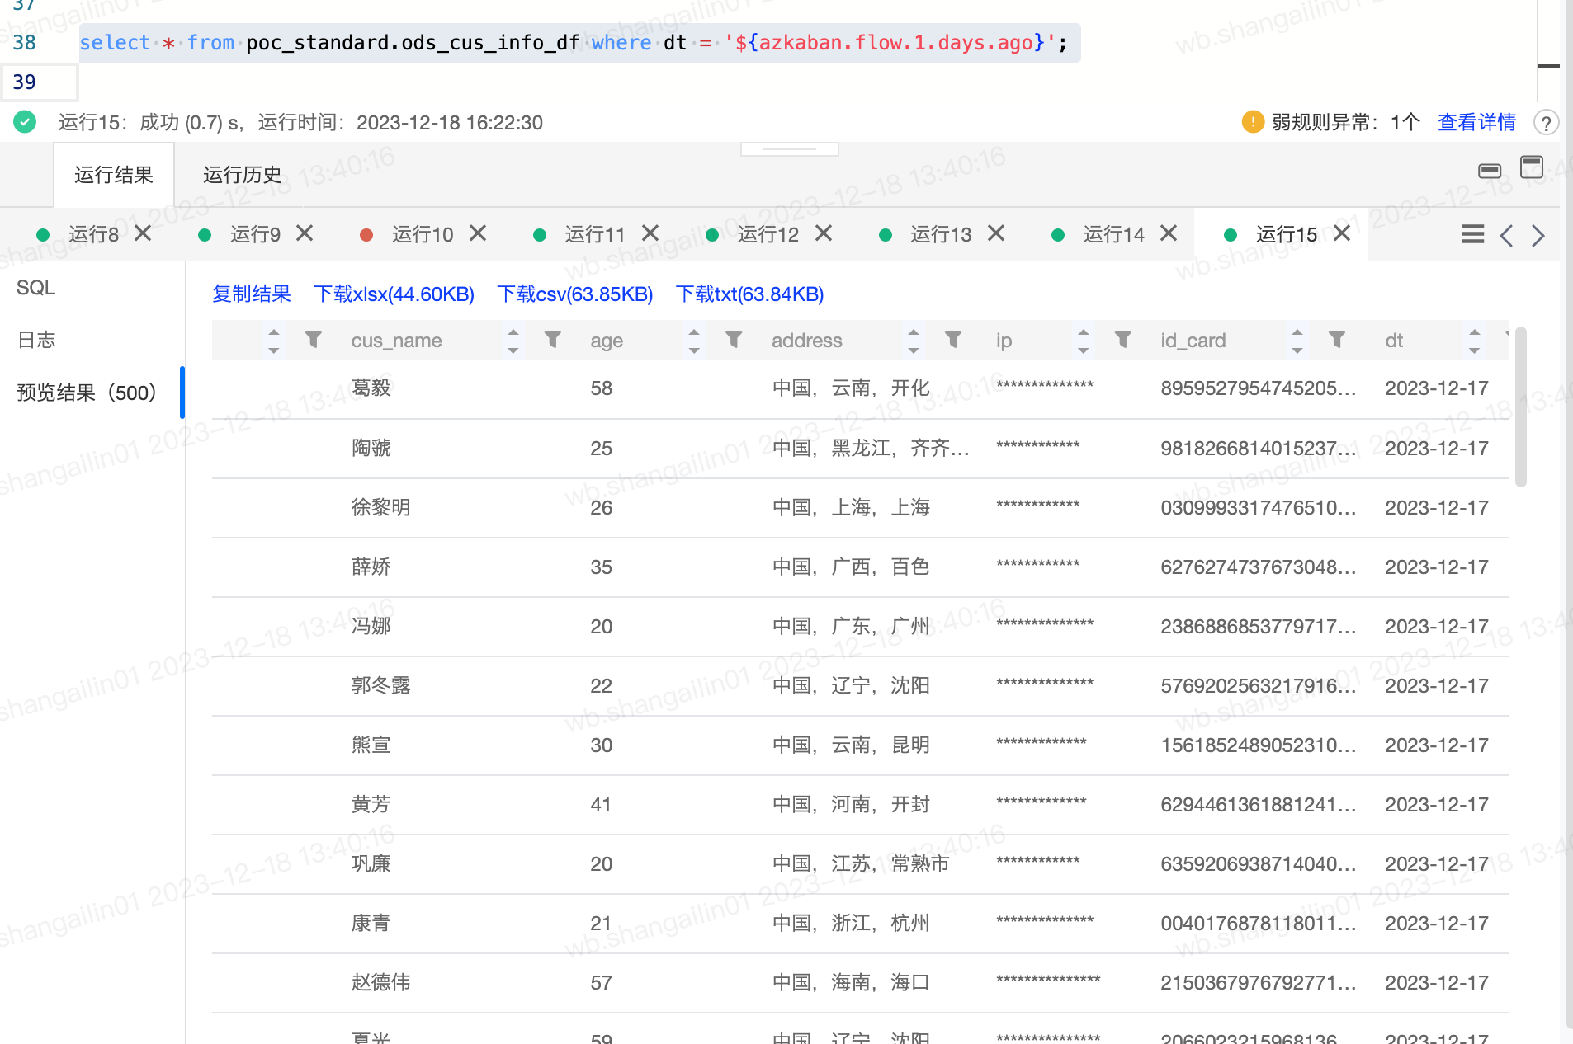Image resolution: width=1573 pixels, height=1044 pixels.
Task: Open filter for age column
Action: [734, 339]
